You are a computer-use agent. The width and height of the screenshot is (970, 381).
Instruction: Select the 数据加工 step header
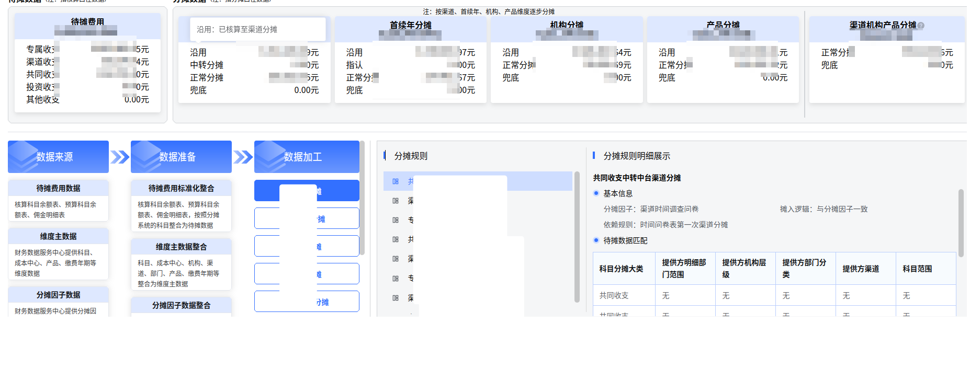pos(307,157)
